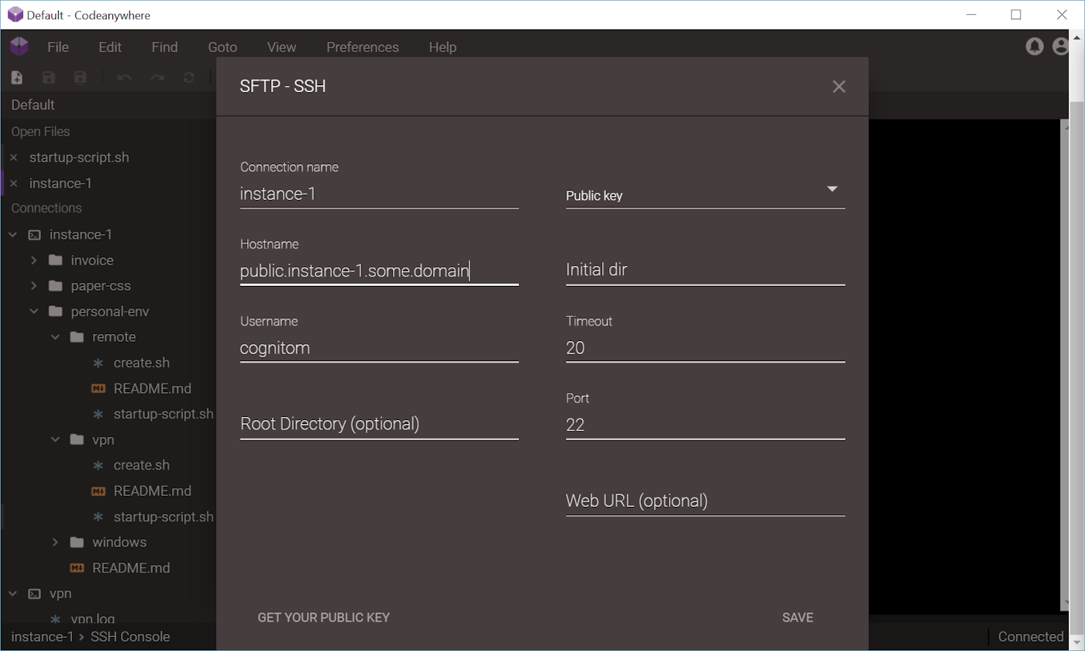Click the Codeanywhere purple cube logo
The height and width of the screenshot is (651, 1085).
pyautogui.click(x=19, y=46)
